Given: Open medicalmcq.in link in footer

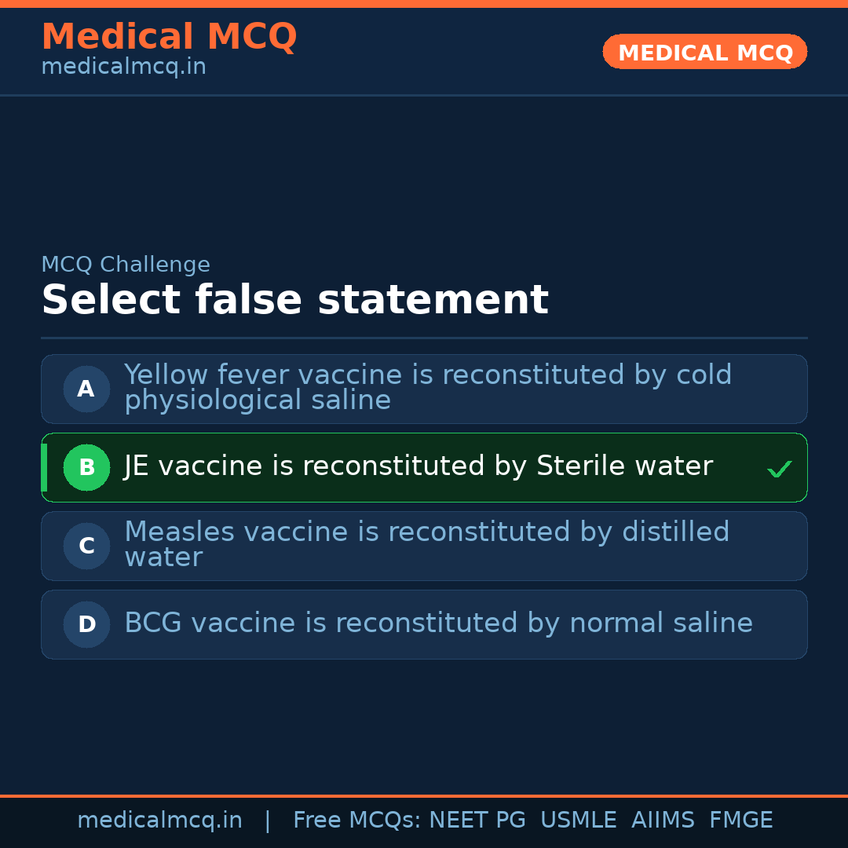Looking at the screenshot, I should point(159,821).
